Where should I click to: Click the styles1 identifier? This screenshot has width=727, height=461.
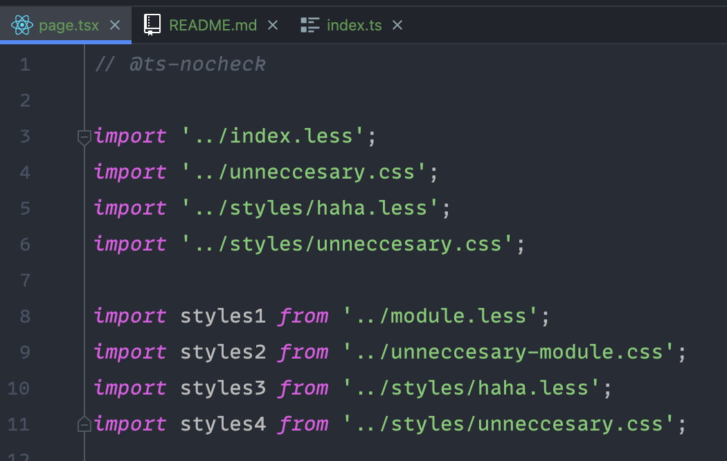tap(223, 316)
